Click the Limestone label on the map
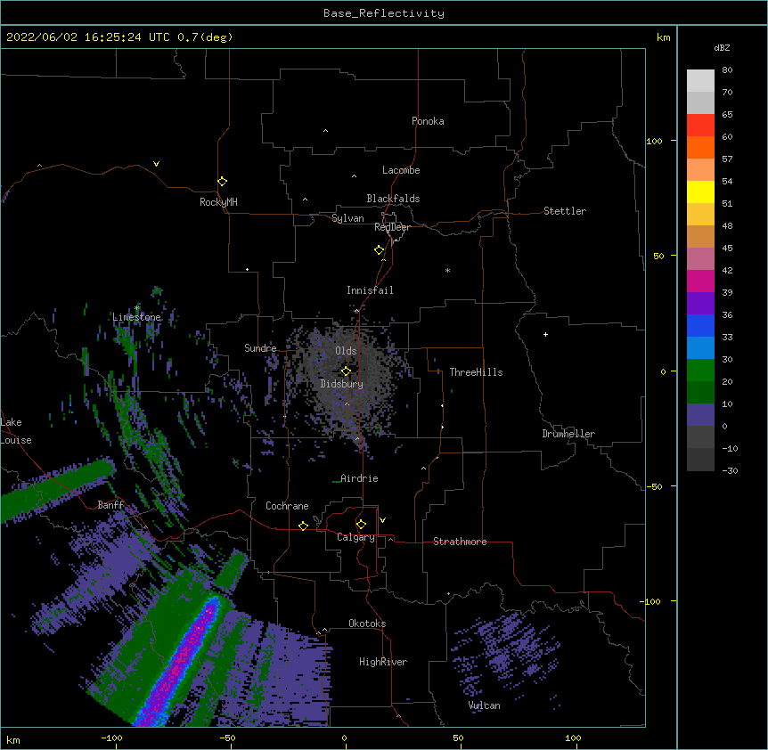 [x=136, y=317]
